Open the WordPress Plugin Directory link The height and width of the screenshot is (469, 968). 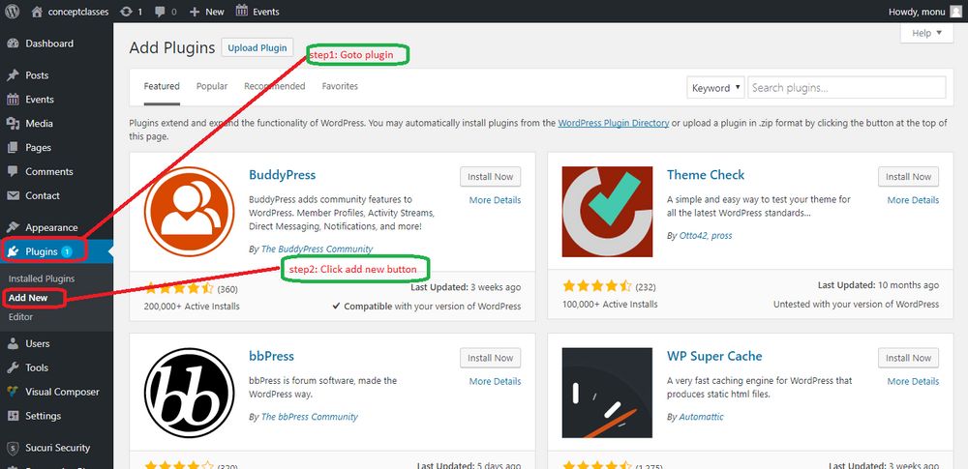pos(614,123)
